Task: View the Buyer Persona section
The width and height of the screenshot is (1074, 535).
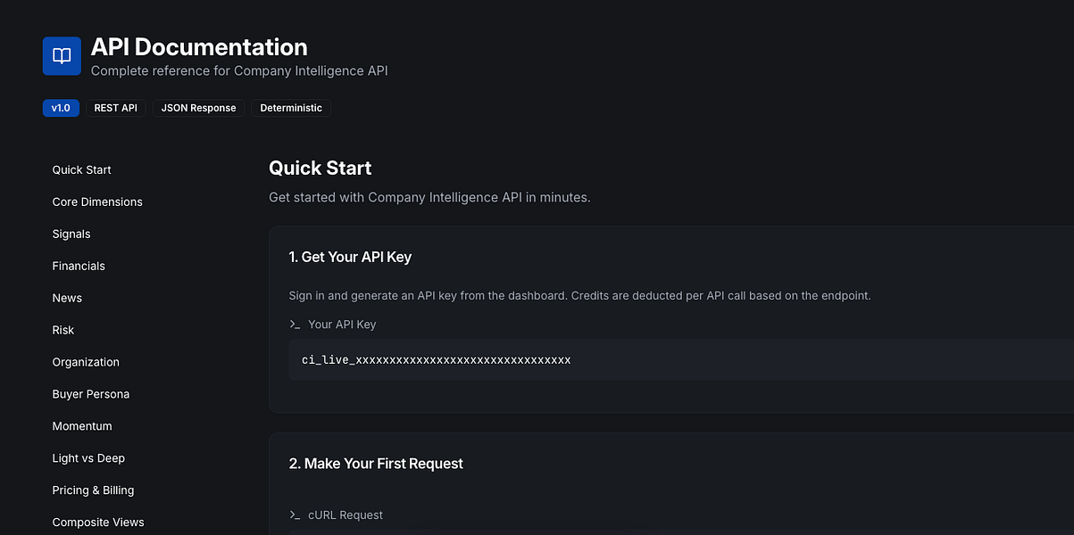Action: coord(91,395)
